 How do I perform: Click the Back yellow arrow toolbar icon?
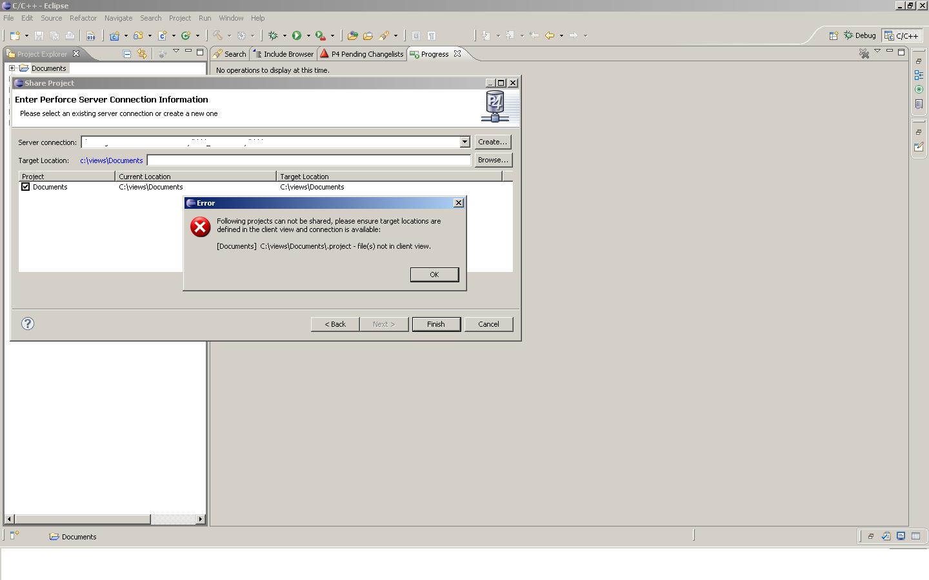[x=550, y=35]
